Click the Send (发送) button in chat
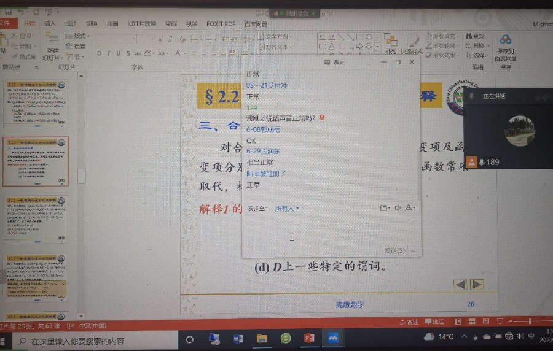Image resolution: width=553 pixels, height=351 pixels. point(394,250)
